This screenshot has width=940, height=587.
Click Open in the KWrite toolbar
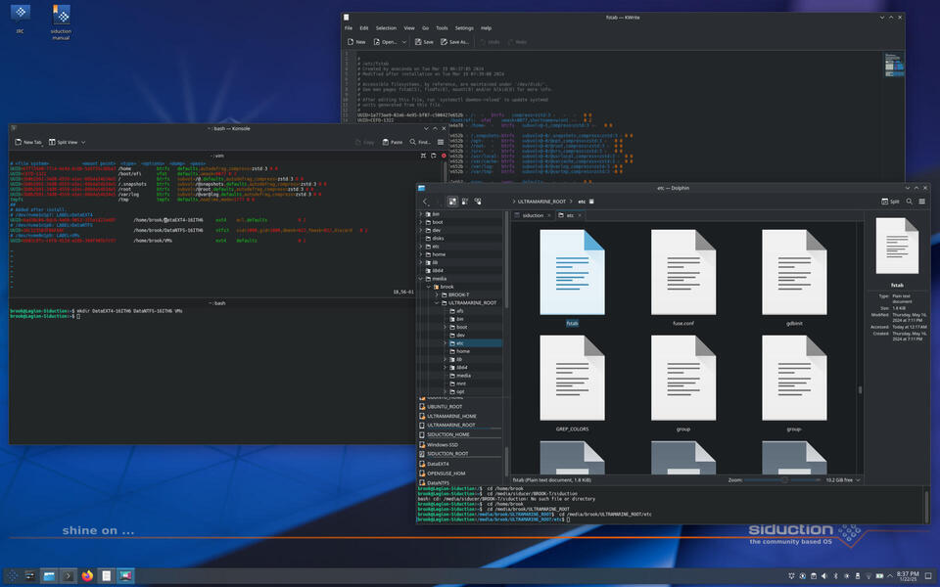[385, 42]
